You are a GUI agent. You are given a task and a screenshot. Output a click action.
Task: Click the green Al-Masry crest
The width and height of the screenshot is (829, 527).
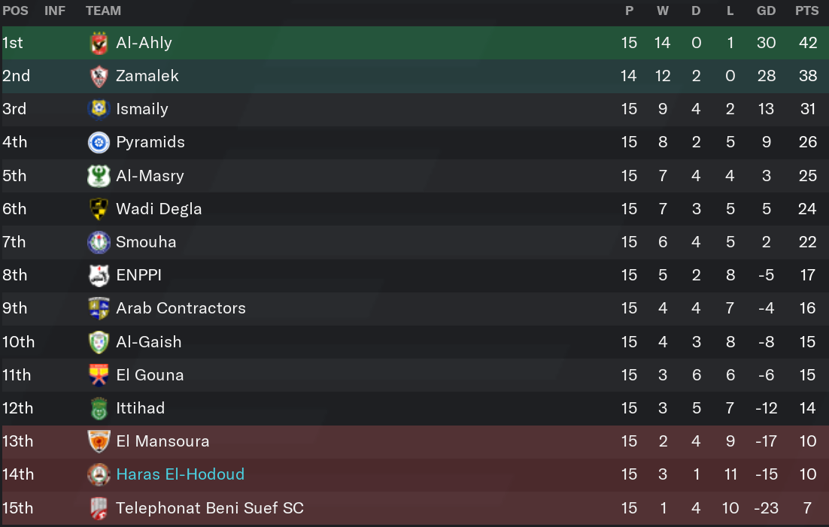pos(99,175)
